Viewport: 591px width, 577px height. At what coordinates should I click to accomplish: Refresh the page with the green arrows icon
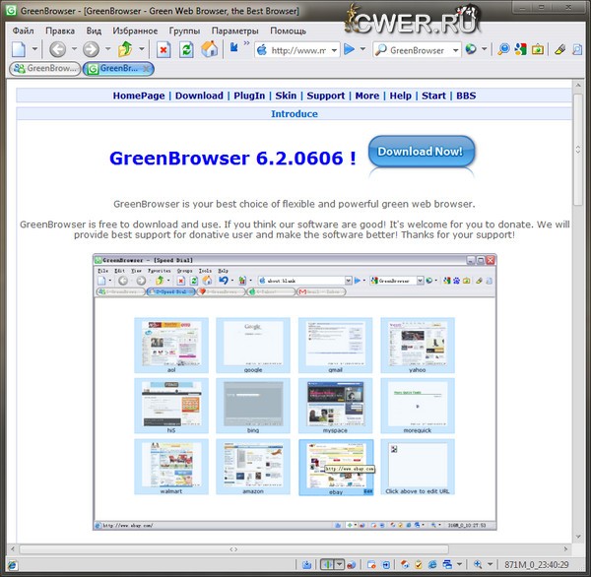[186, 48]
